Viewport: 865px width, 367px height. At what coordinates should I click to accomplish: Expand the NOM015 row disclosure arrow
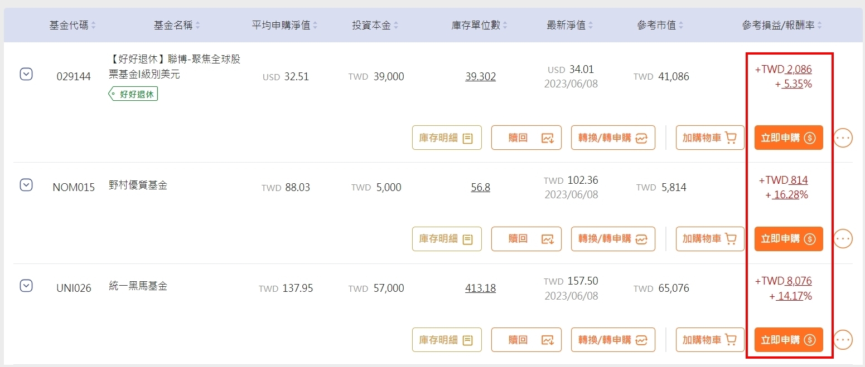pos(26,185)
